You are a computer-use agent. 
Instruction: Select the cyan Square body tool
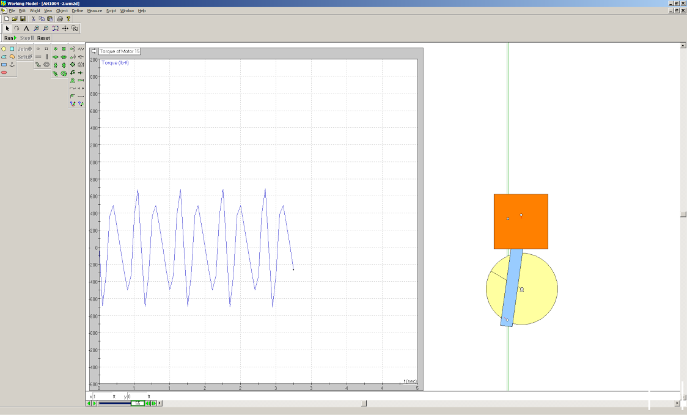(x=12, y=49)
